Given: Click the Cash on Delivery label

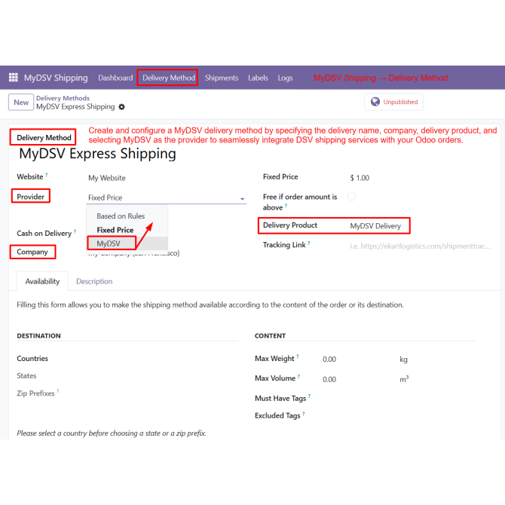Looking at the screenshot, I should coord(44,233).
